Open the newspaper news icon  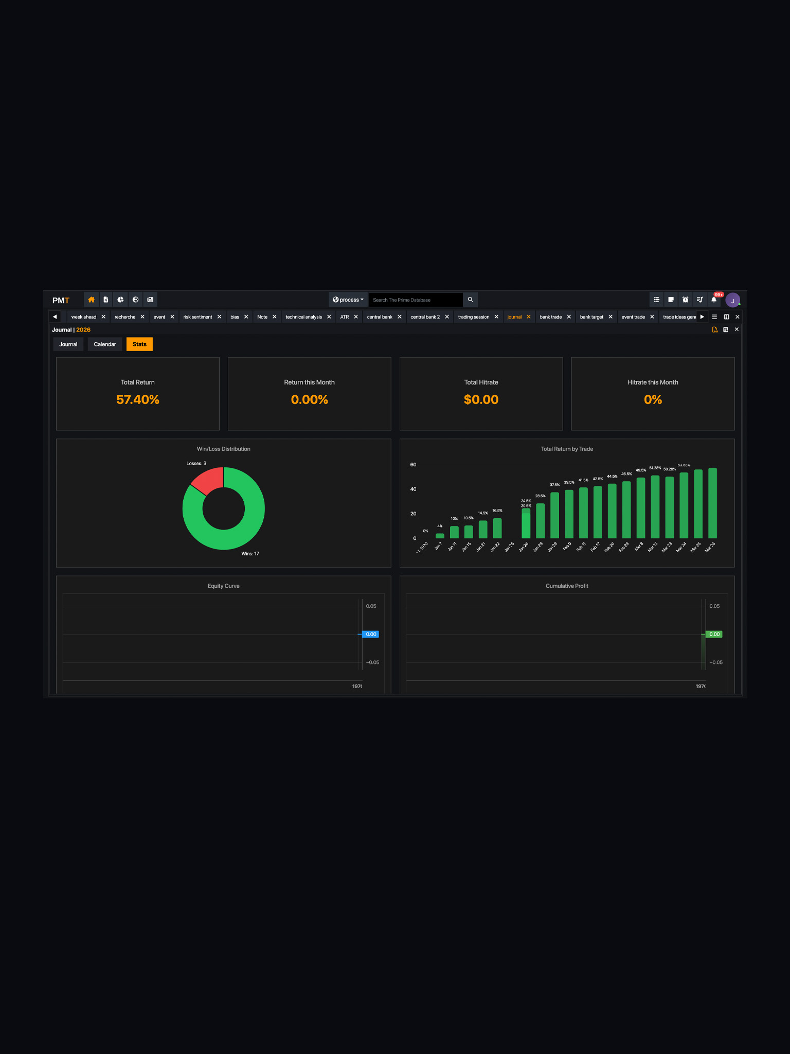tap(150, 300)
